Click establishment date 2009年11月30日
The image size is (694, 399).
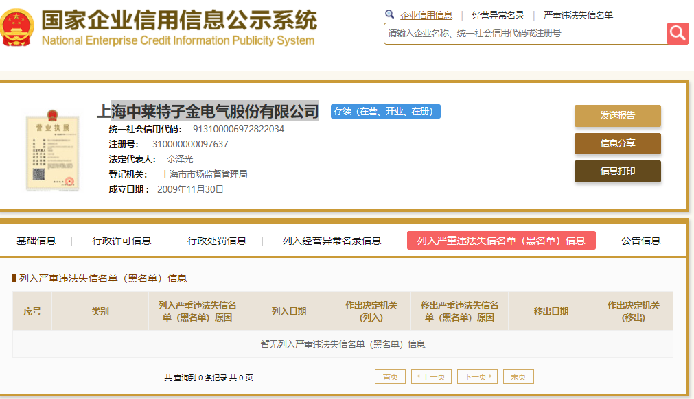coord(190,189)
